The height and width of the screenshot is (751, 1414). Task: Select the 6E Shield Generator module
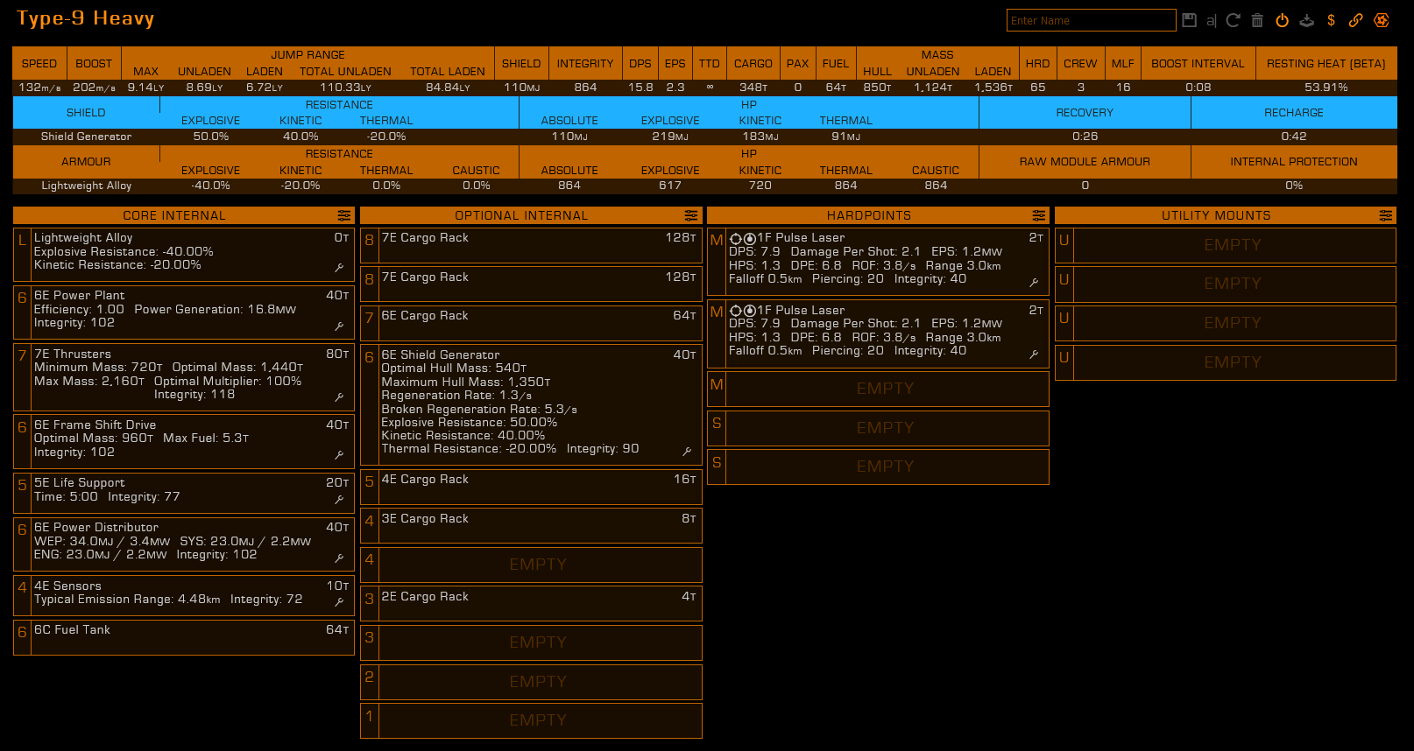pos(531,403)
